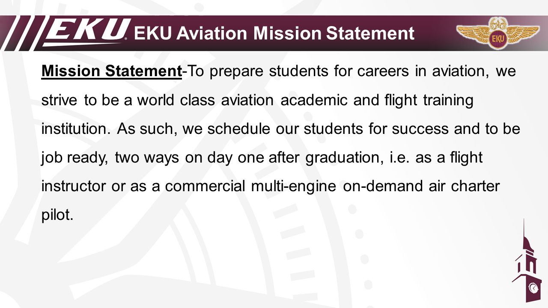
Task: Click the clock face on tower
Action: (x=533, y=288)
